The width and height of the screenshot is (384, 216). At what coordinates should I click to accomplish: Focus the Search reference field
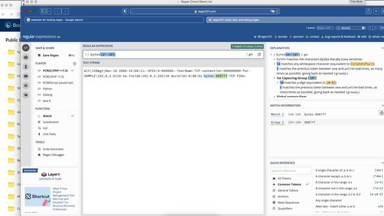(x=290, y=170)
